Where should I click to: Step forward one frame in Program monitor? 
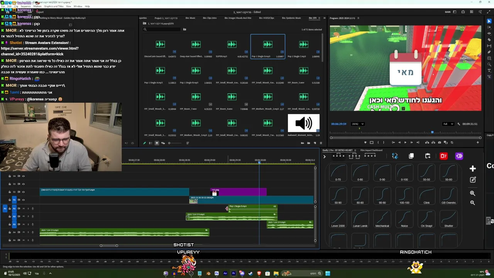pos(411,142)
